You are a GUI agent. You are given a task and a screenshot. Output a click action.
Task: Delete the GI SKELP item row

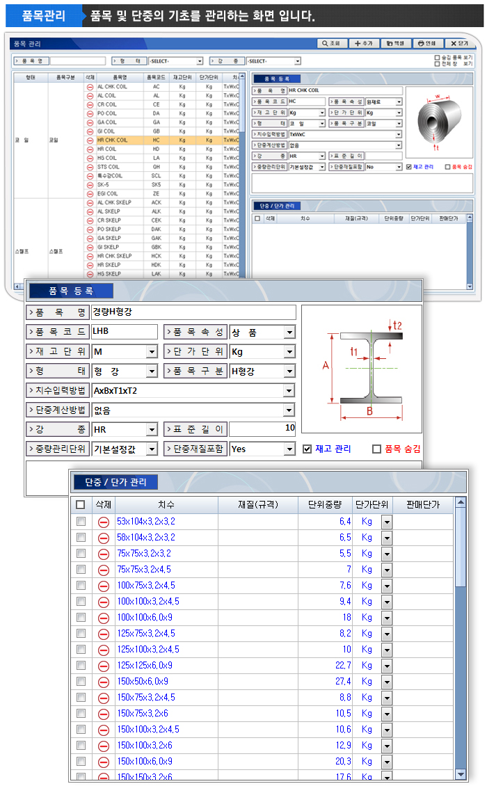pyautogui.click(x=90, y=248)
